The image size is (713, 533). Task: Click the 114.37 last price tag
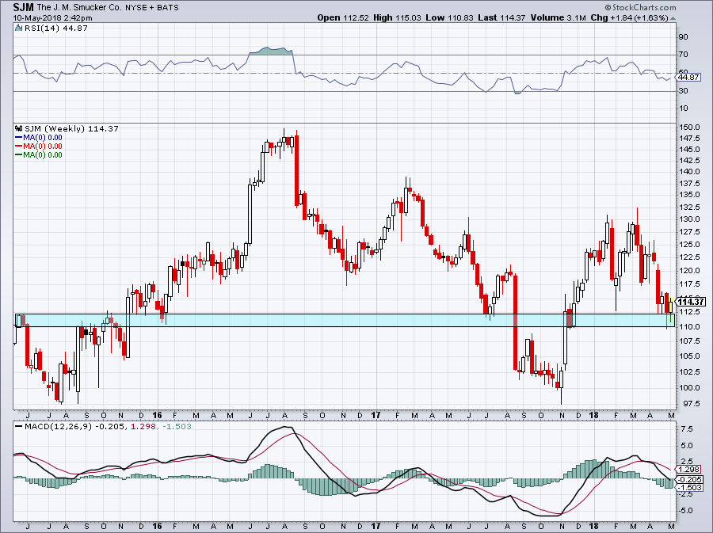(x=692, y=302)
